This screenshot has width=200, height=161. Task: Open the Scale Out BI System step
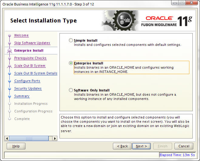tap(30, 66)
